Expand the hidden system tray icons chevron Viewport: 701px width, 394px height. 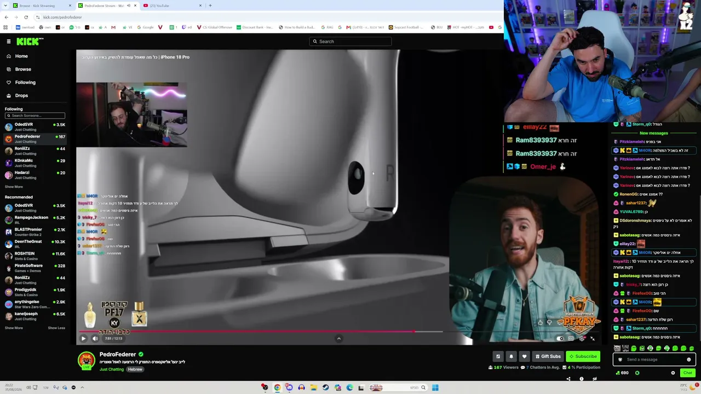pos(82,387)
